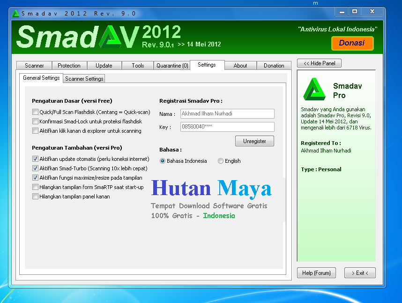This screenshot has width=402, height=303.
Task: Switch to the Donation tab
Action: pos(274,66)
